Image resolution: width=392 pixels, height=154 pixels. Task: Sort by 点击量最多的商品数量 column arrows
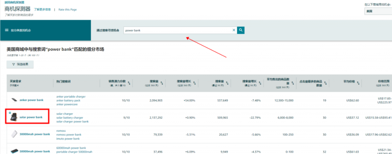[325, 83]
